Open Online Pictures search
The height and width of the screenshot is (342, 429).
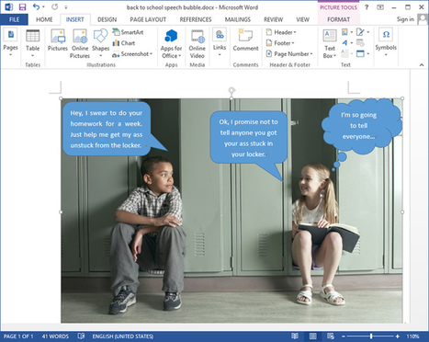[x=80, y=43]
